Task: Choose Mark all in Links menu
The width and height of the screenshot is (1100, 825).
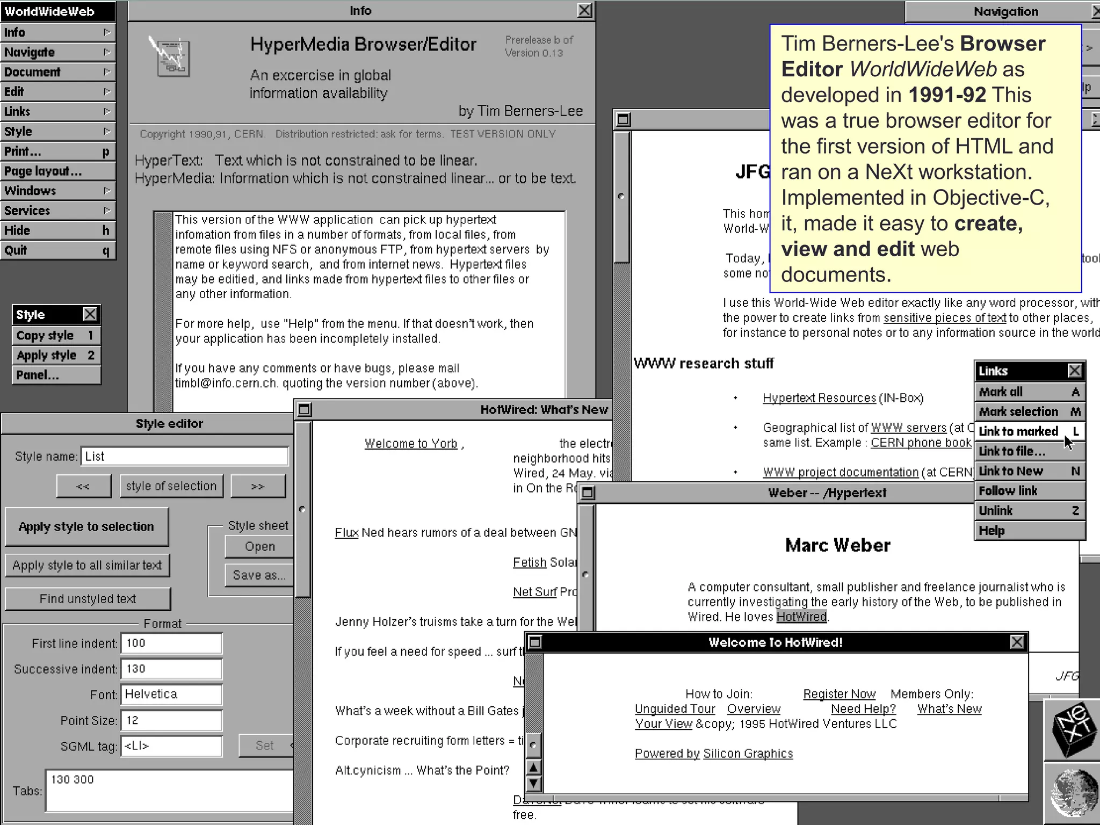Action: click(x=1030, y=392)
